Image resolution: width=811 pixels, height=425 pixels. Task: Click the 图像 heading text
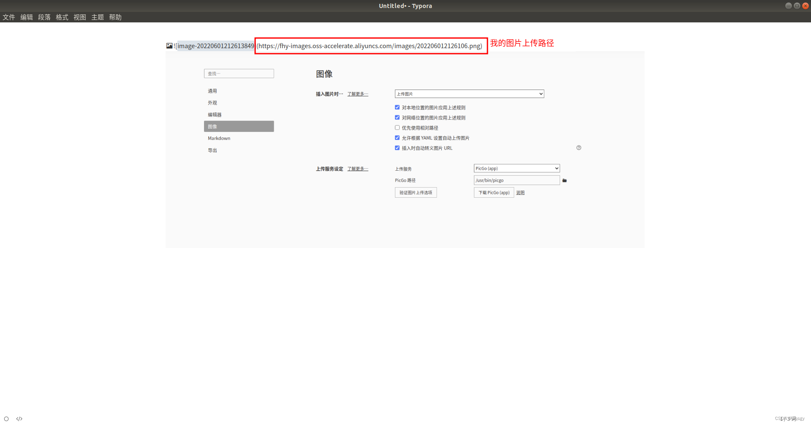tap(324, 74)
